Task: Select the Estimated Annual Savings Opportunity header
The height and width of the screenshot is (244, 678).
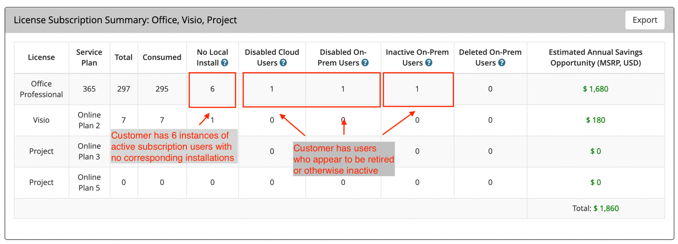Action: (596, 57)
